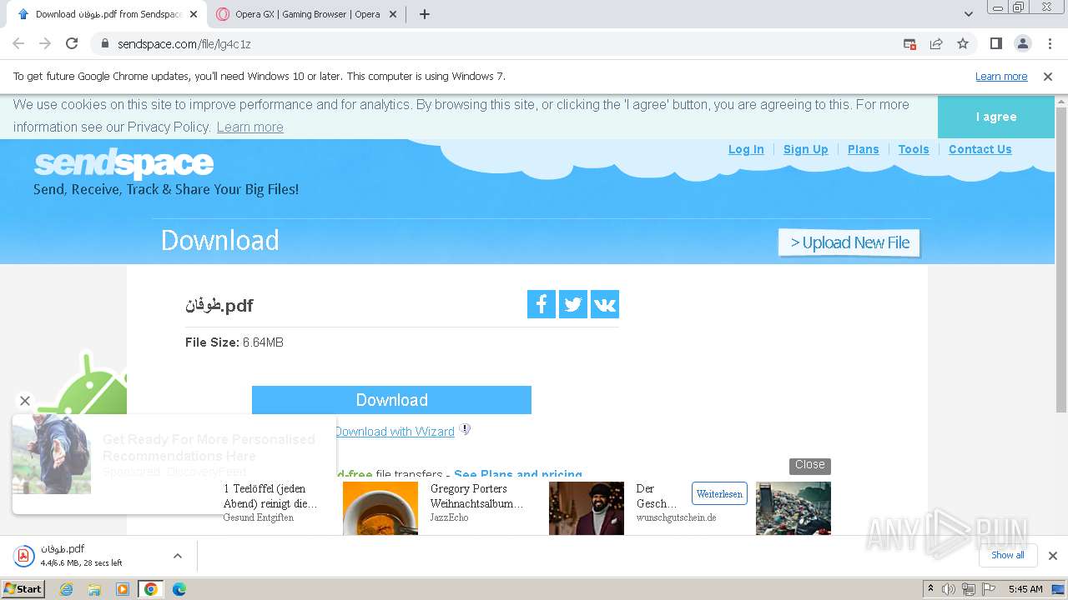Open cookie policy Learn more link
The height and width of the screenshot is (600, 1068).
pos(249,127)
